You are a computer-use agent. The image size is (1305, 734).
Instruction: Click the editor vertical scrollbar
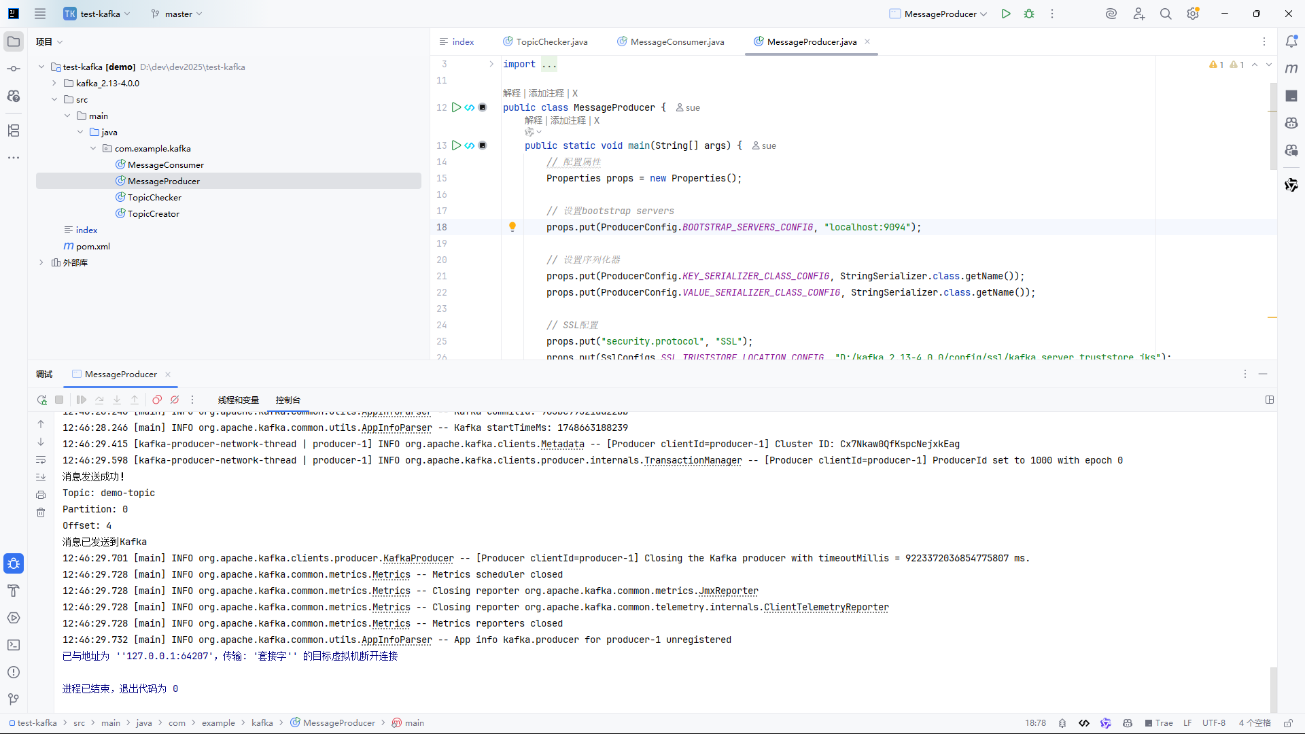[1273, 126]
